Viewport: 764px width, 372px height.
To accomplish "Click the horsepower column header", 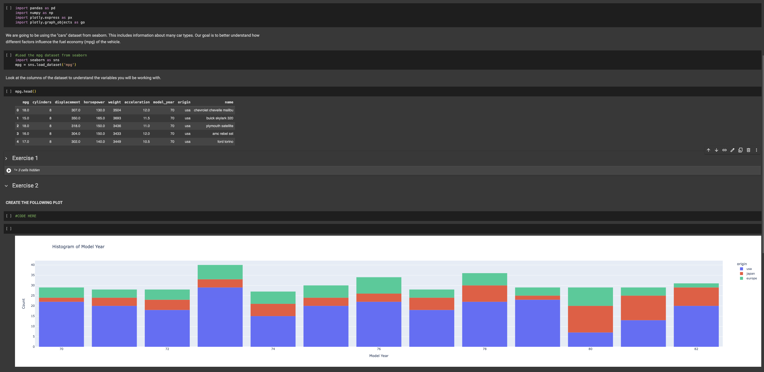I will point(94,102).
